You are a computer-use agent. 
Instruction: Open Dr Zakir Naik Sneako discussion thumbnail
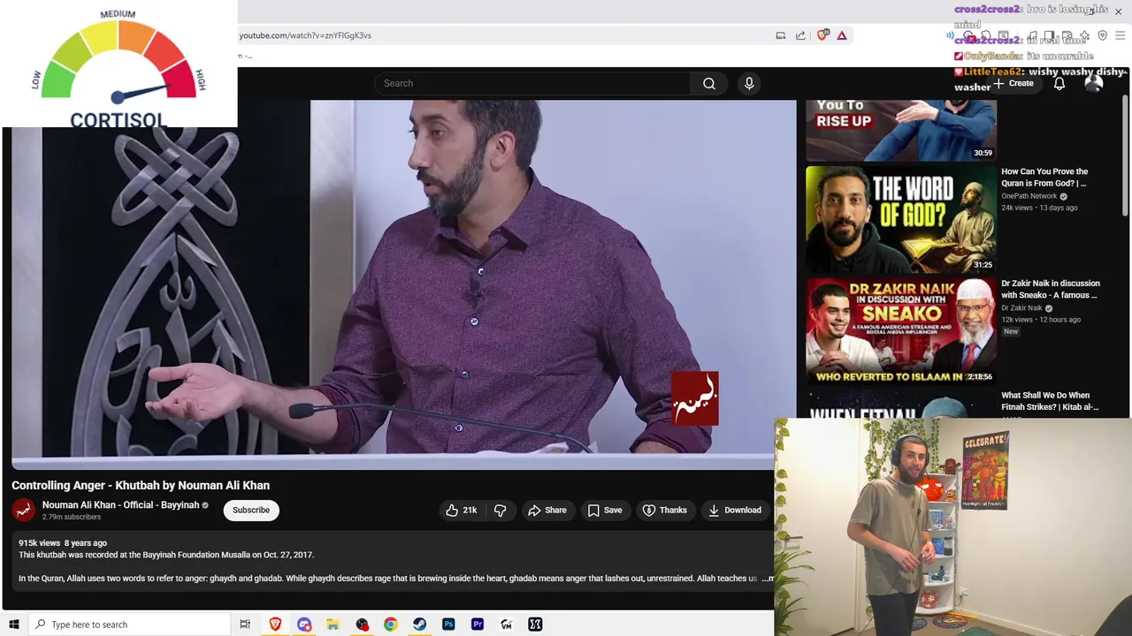[x=900, y=330]
